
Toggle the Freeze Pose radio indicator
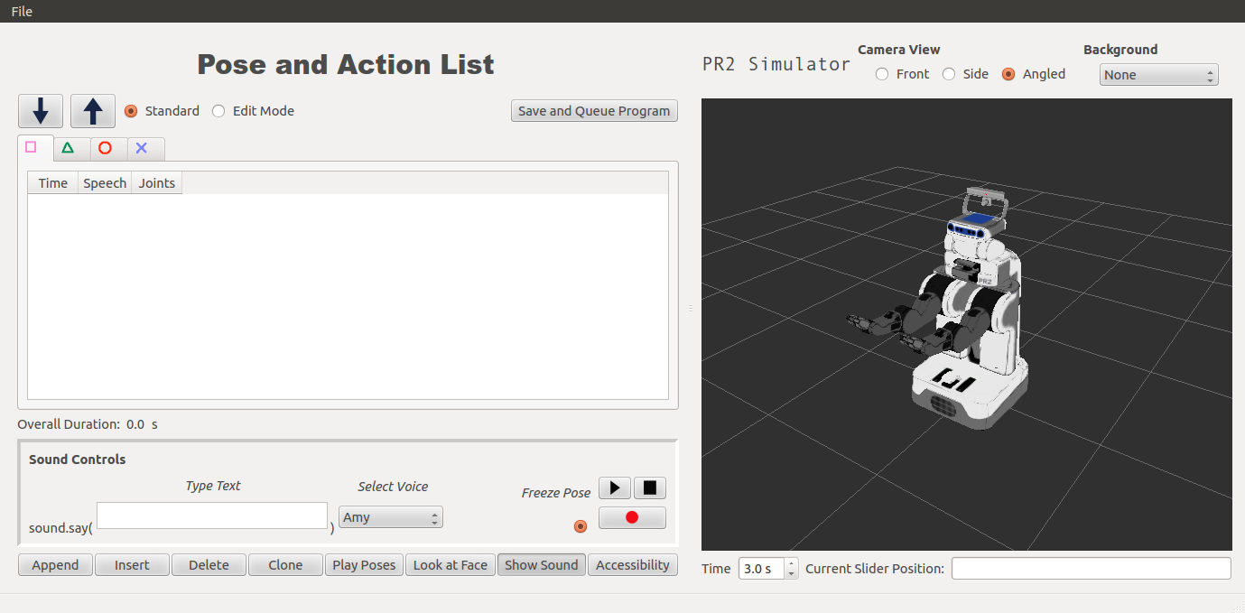pyautogui.click(x=581, y=525)
